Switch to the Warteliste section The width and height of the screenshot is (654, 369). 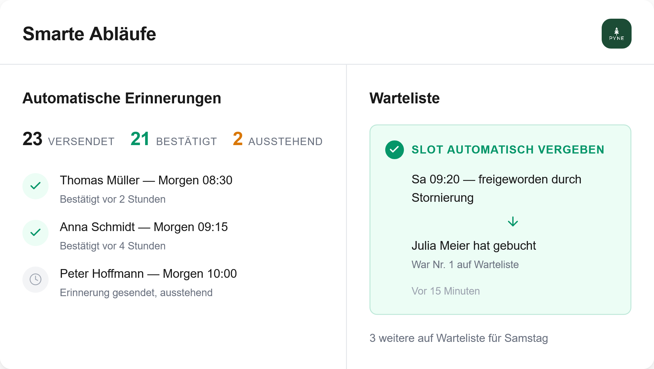[404, 98]
